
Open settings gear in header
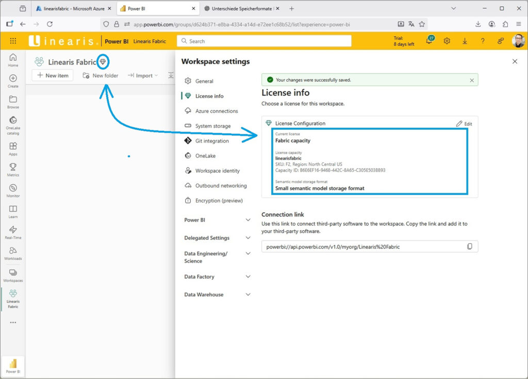[x=447, y=41]
